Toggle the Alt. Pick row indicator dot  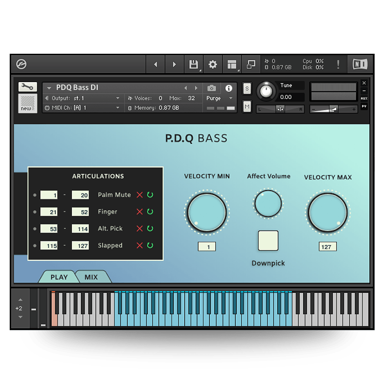click(35, 229)
